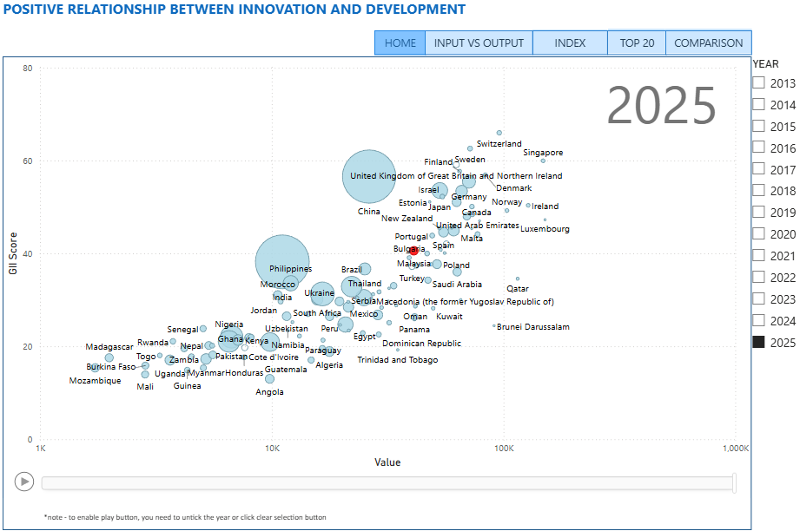
Task: Tick the 2020 year checkbox
Action: click(758, 234)
